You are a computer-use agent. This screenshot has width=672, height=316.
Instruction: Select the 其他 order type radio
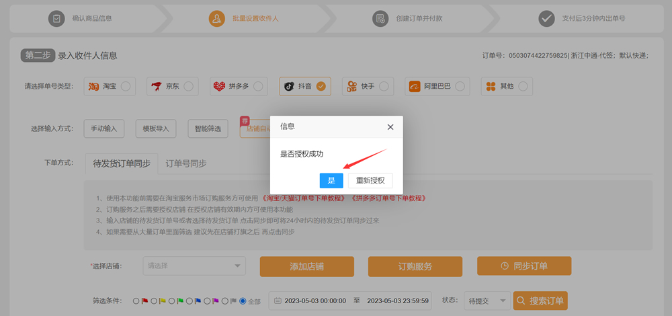tap(523, 86)
